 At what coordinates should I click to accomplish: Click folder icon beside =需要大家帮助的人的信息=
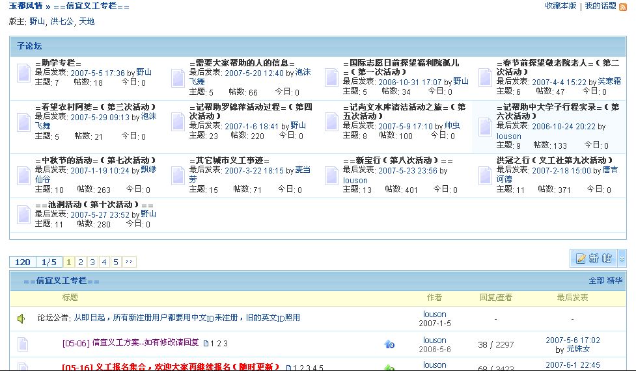178,78
